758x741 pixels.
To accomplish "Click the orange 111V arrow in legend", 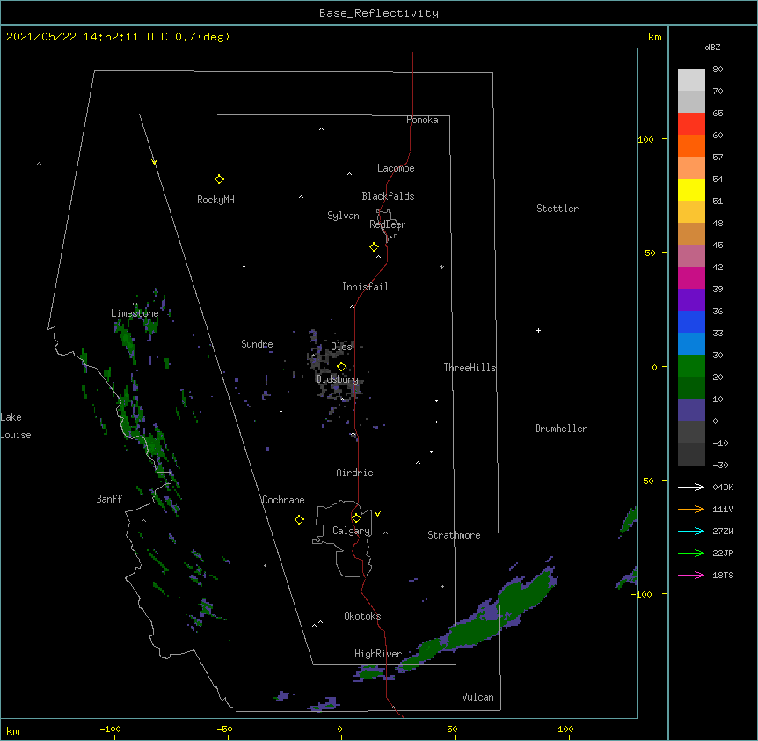I will 691,509.
